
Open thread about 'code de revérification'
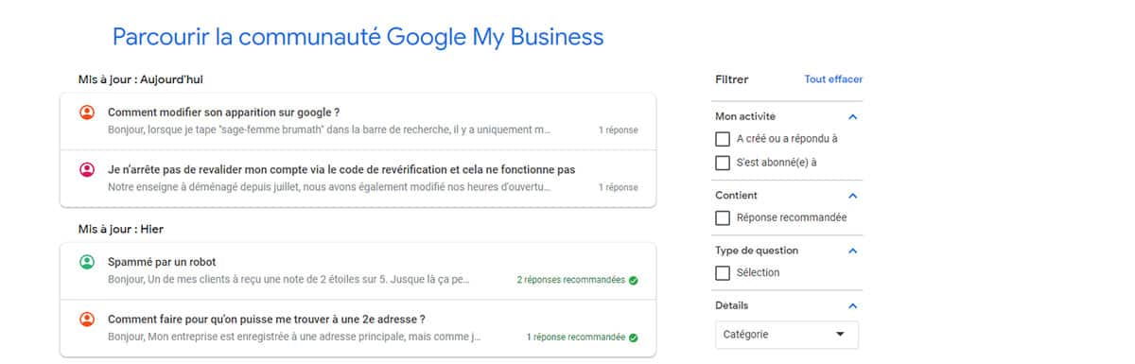pyautogui.click(x=358, y=178)
